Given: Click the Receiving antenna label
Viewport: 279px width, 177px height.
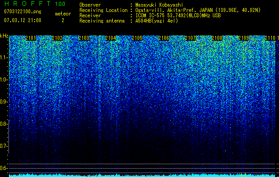Looking at the screenshot, I should point(102,21).
